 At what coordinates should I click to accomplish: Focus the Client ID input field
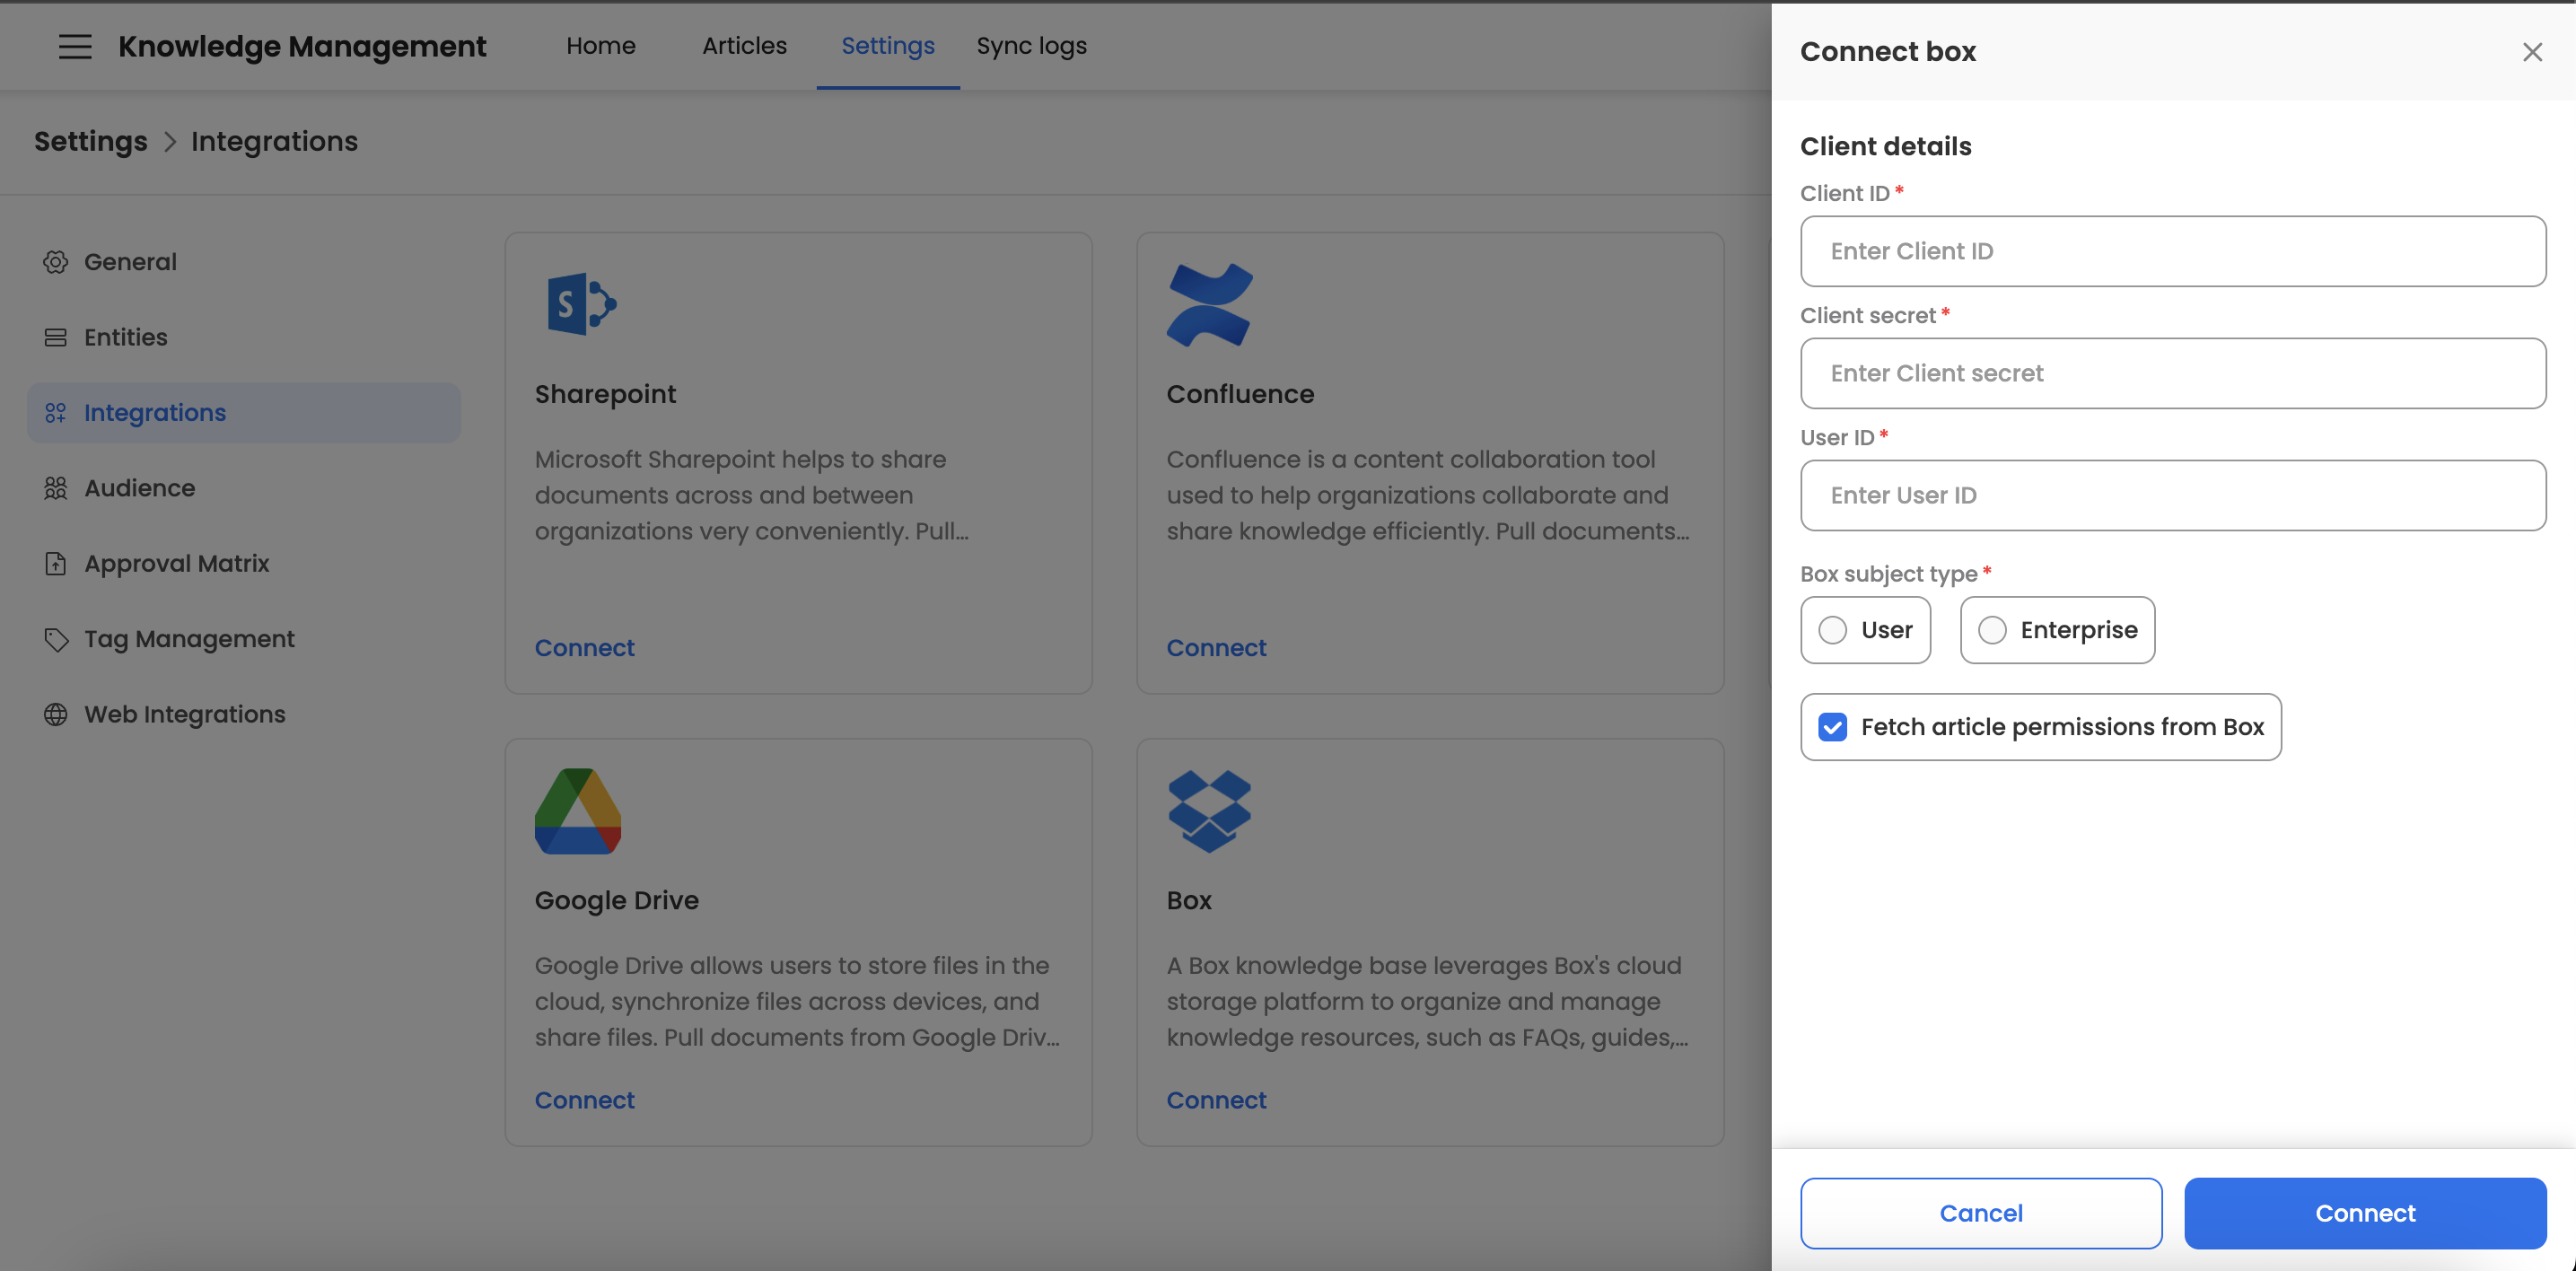click(x=2172, y=251)
